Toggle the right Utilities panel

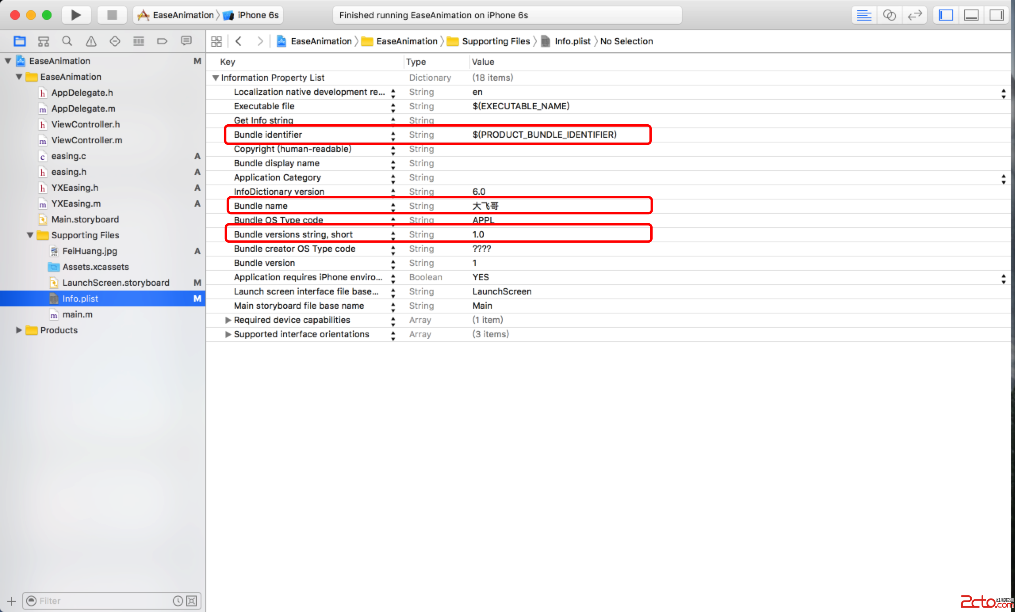point(996,15)
